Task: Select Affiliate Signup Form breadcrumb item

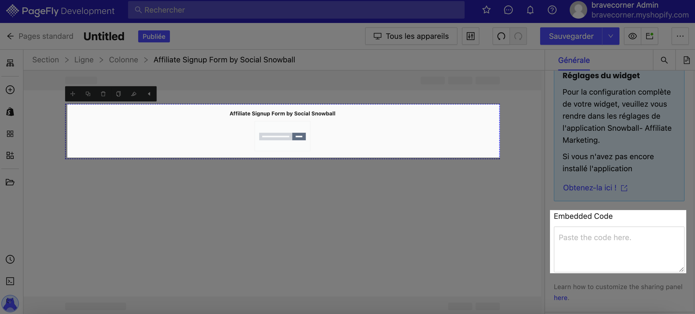Action: click(x=224, y=60)
